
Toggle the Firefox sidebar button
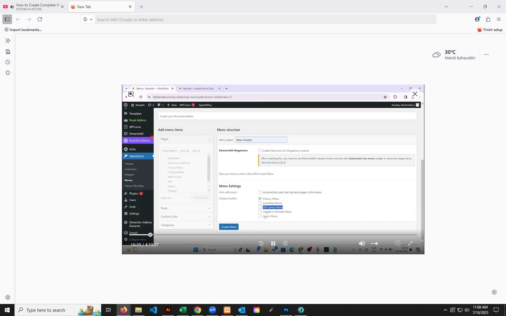click(7, 19)
